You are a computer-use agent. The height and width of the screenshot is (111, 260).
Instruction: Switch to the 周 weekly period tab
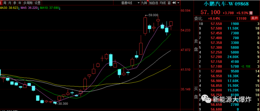5,3
